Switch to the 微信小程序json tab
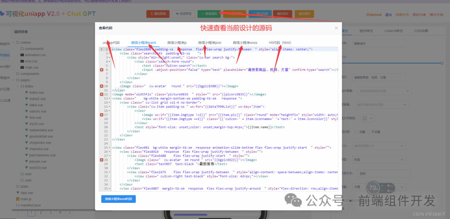This screenshot has width=450, height=219. (x=210, y=43)
